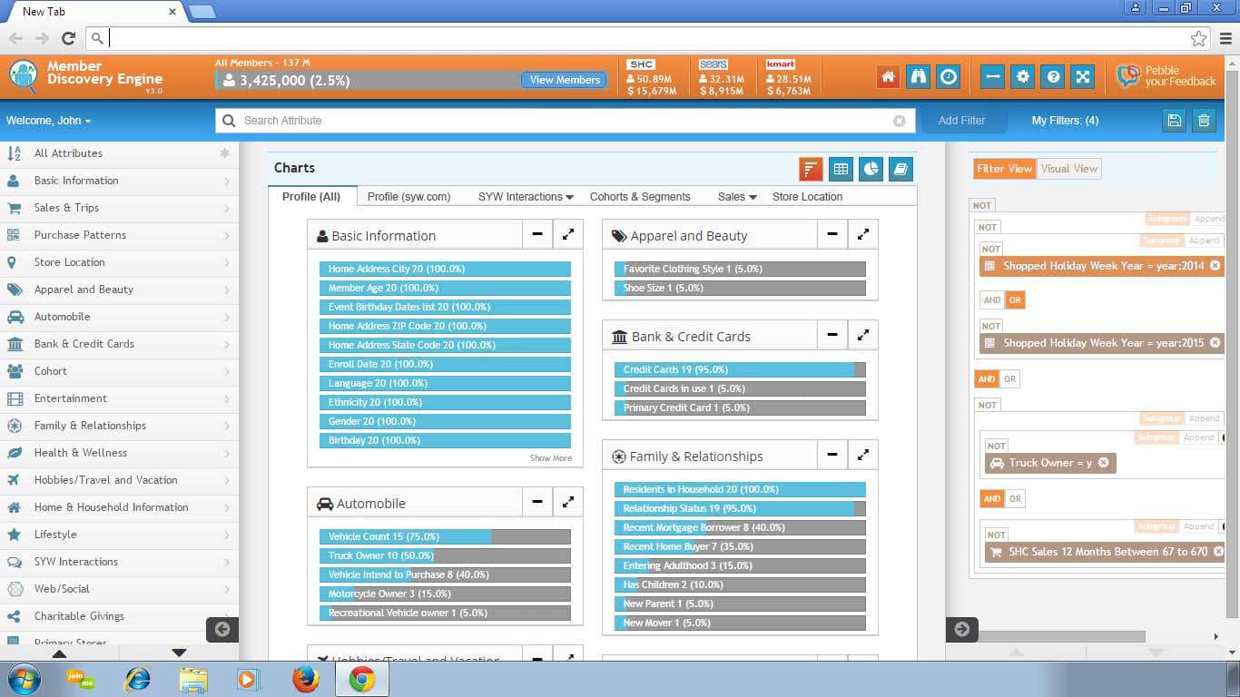This screenshot has height=697, width=1240.
Task: Delete filters using the trash icon
Action: coord(1204,121)
